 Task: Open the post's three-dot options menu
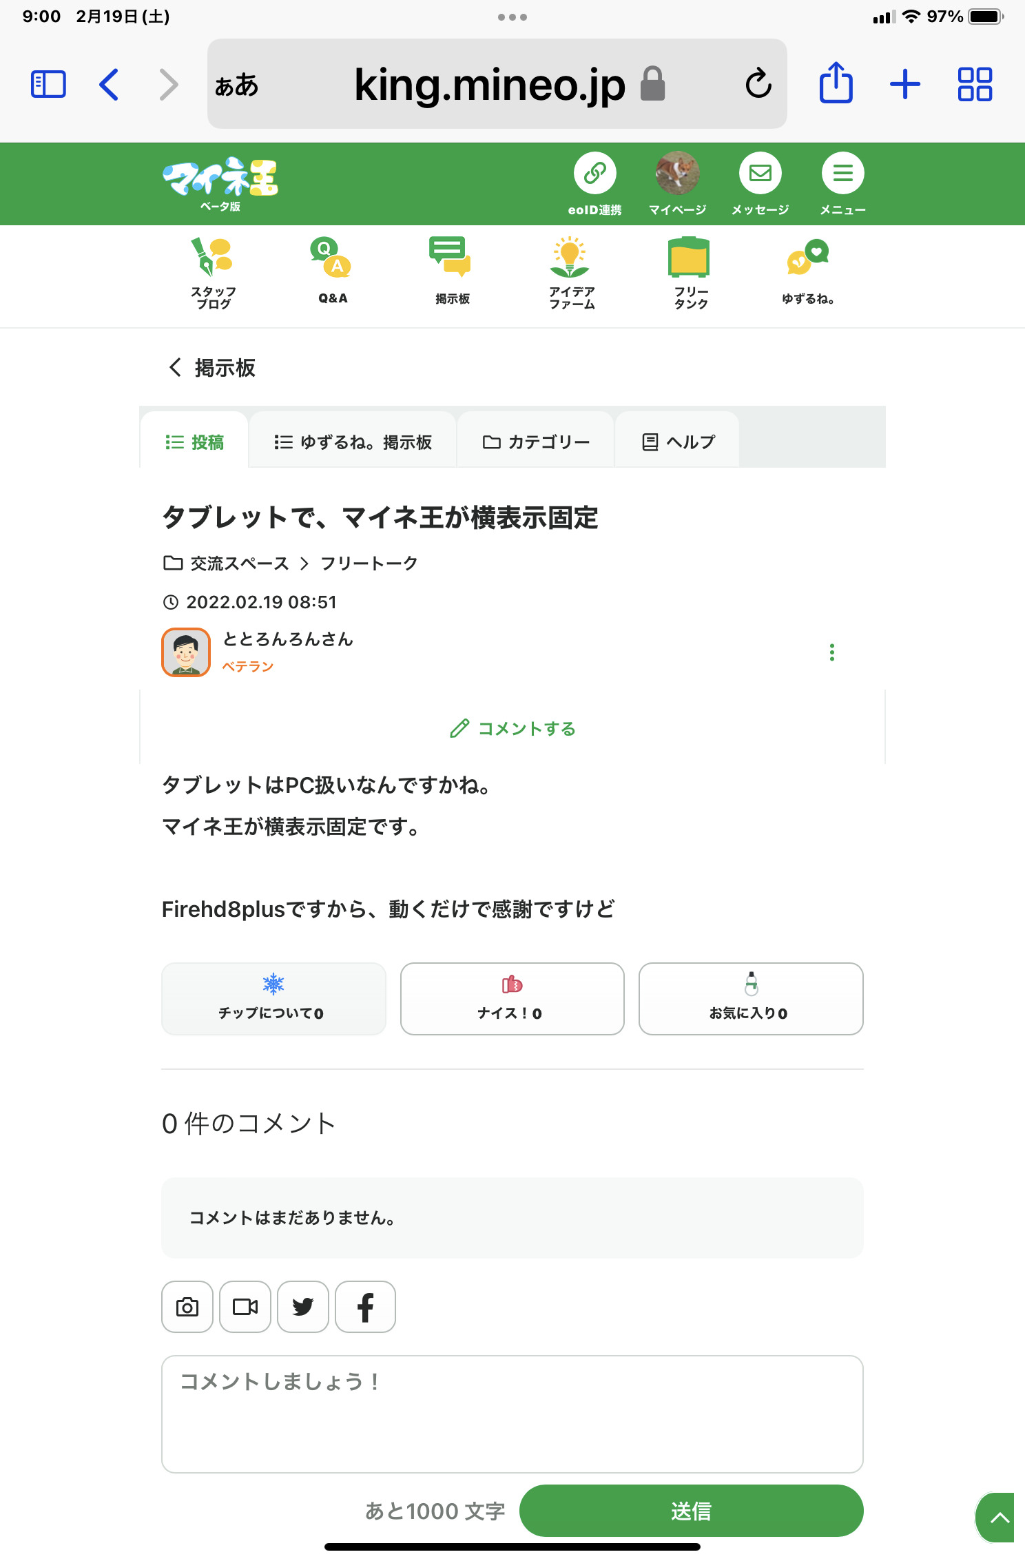831,652
